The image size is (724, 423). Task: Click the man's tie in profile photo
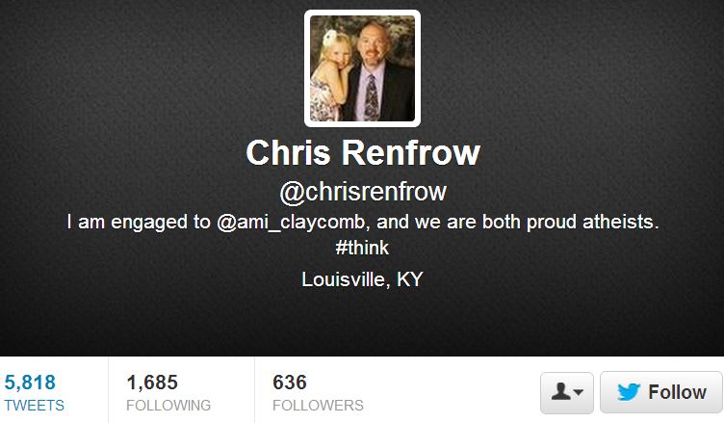[x=372, y=98]
